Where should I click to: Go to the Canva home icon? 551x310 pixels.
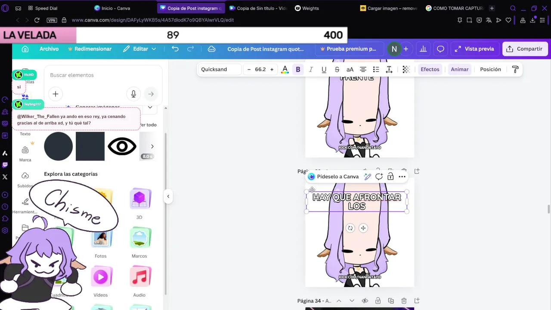pos(25,49)
